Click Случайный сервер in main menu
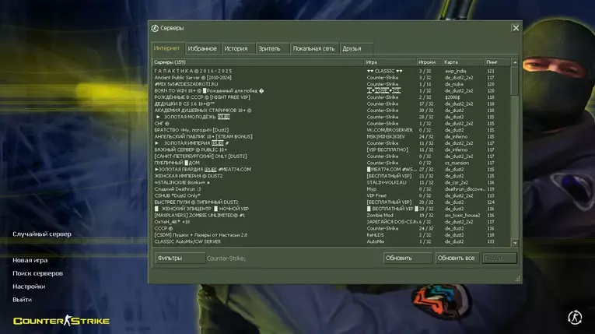Viewport: 595px width, 334px height. point(42,234)
